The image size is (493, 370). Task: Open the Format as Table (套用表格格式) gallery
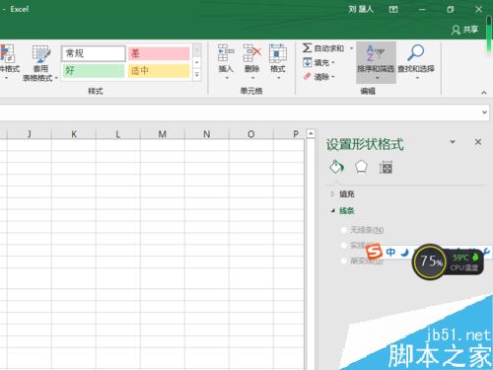(x=40, y=62)
